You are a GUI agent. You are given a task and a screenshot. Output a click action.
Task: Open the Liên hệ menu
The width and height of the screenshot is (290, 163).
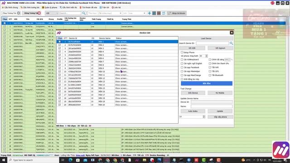coord(116,8)
